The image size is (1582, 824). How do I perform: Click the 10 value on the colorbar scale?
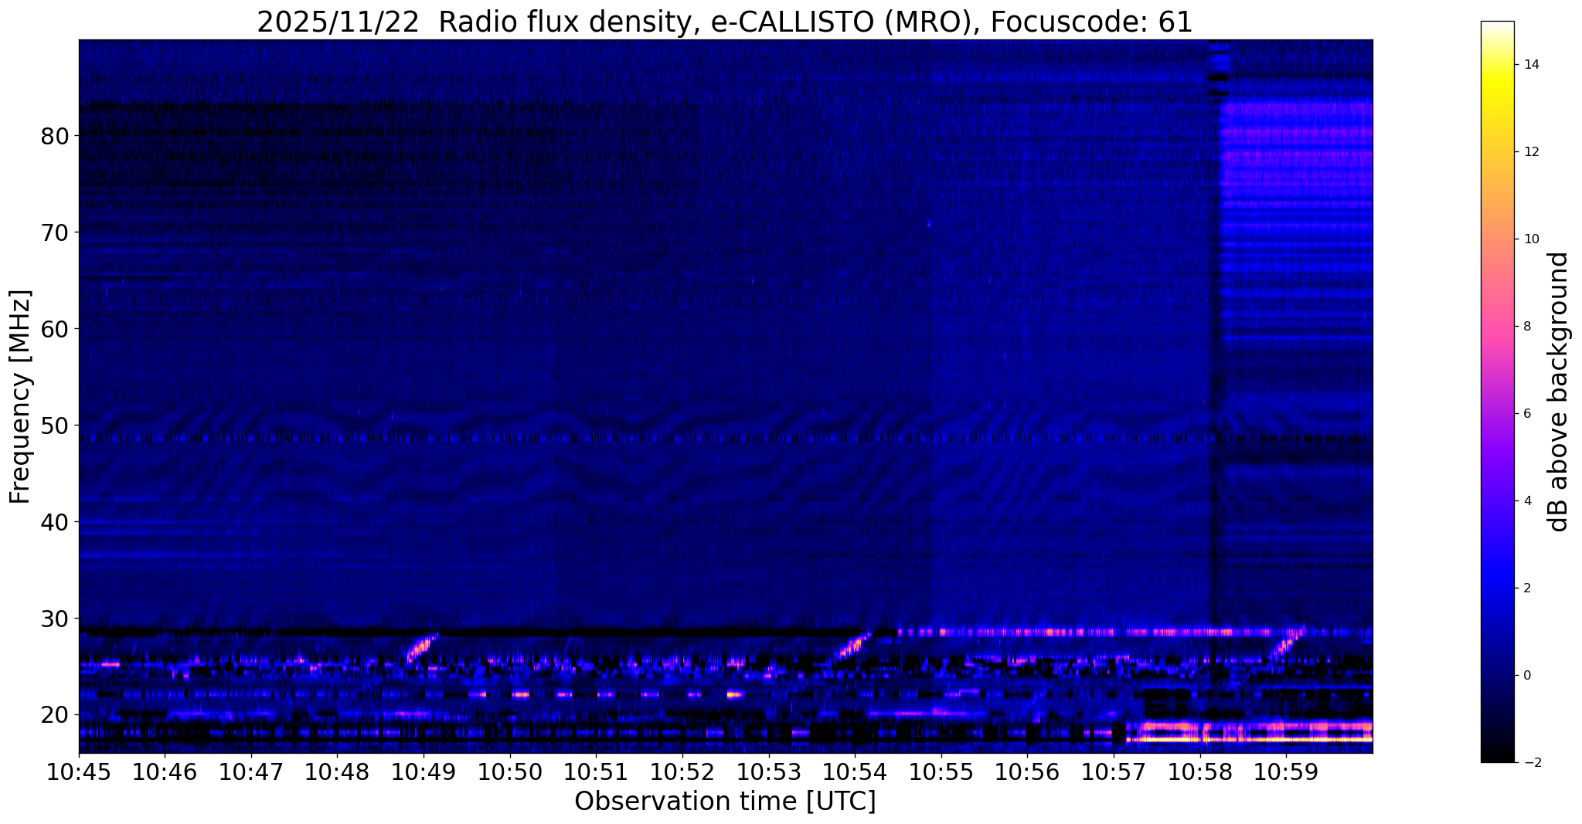point(1531,239)
